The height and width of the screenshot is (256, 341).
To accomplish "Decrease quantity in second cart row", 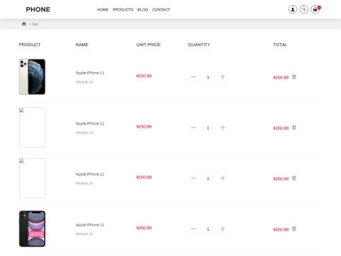I will [193, 128].
